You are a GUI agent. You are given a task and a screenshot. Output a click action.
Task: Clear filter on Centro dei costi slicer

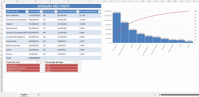point(41,62)
